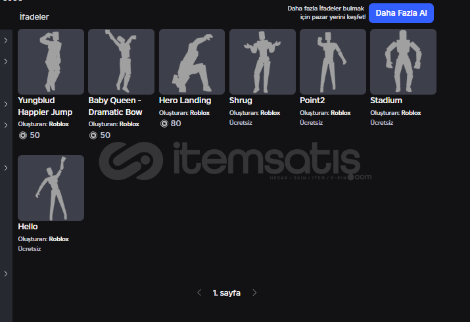Click the Robux icon priced 80
Screen dimensions: 470x322
(164, 124)
